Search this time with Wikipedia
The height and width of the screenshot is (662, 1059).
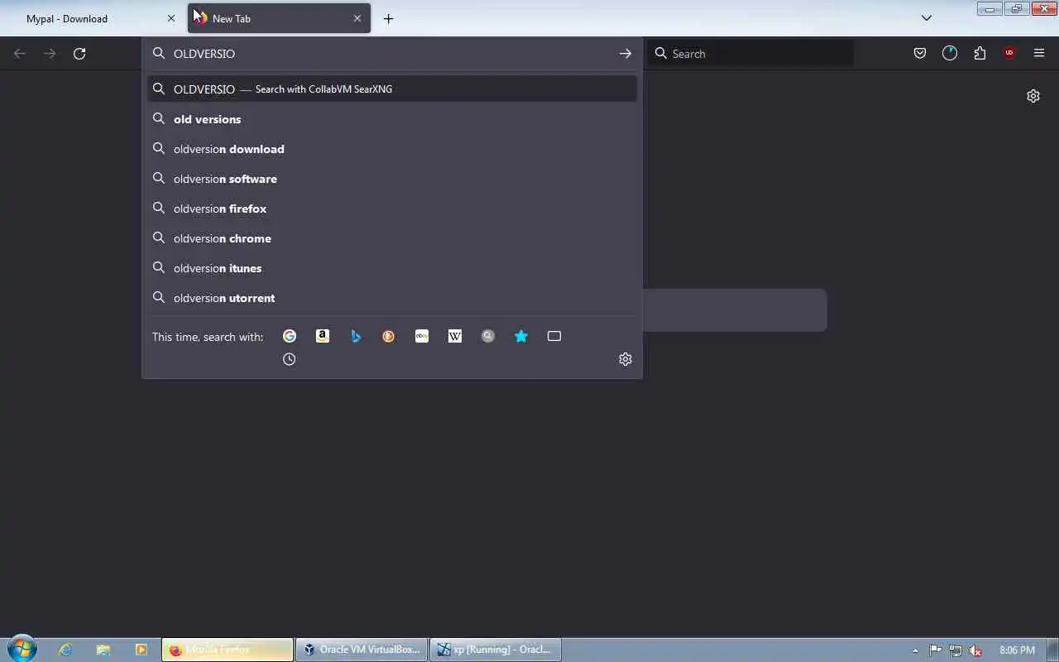pyautogui.click(x=455, y=336)
